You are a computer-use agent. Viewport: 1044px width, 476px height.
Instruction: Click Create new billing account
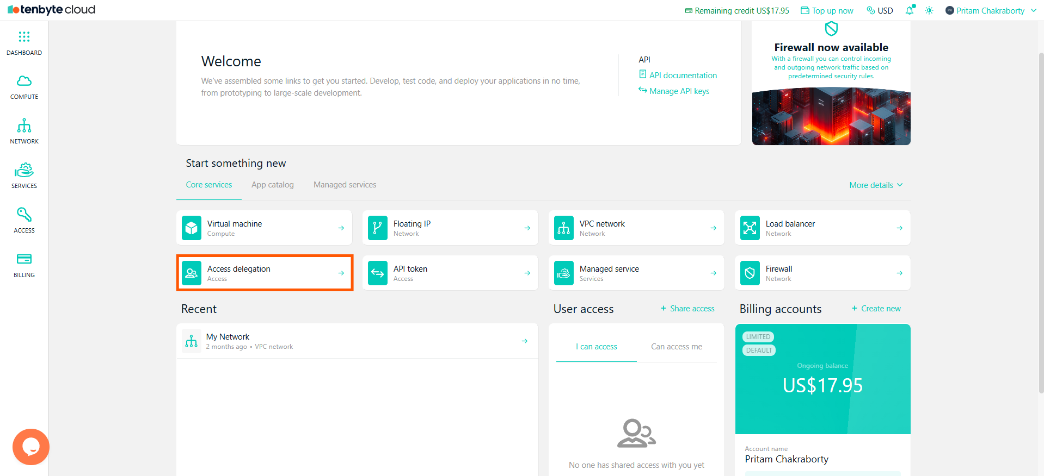876,309
